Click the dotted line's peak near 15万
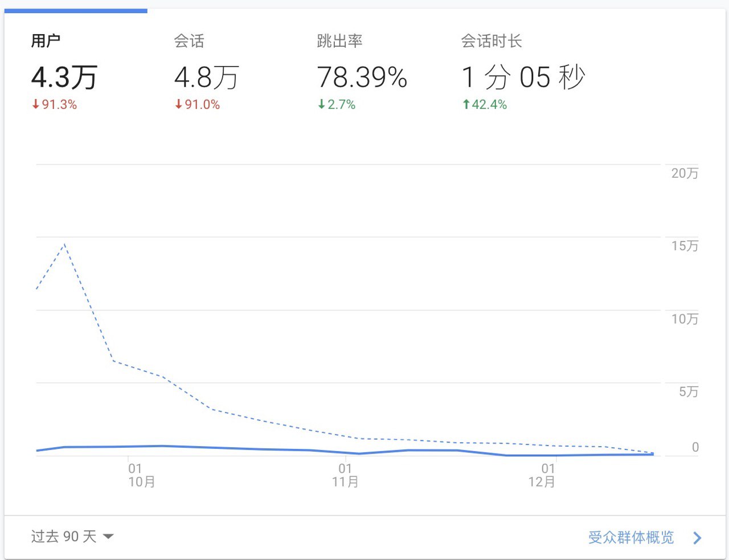729x560 pixels. point(65,244)
